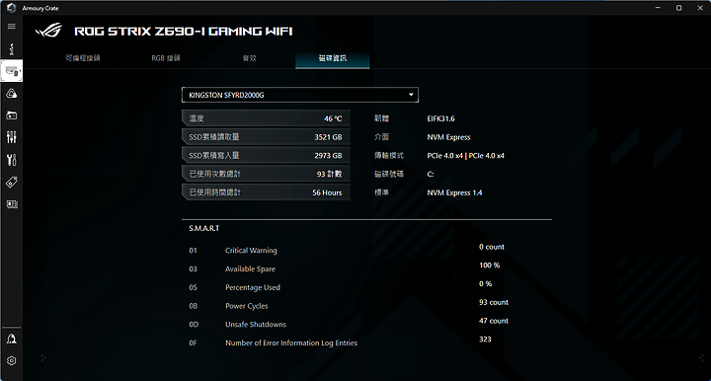Click the S.M.A.R.T section heading
711x381 pixels.
tap(204, 228)
